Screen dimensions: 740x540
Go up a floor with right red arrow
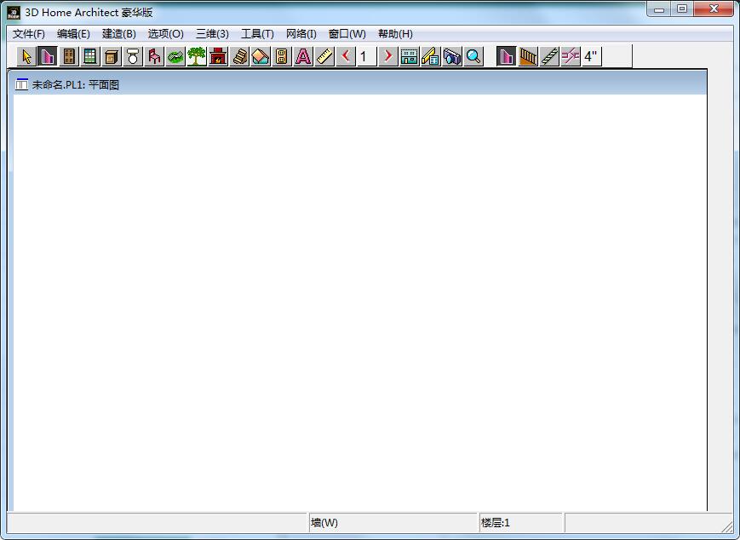[388, 56]
